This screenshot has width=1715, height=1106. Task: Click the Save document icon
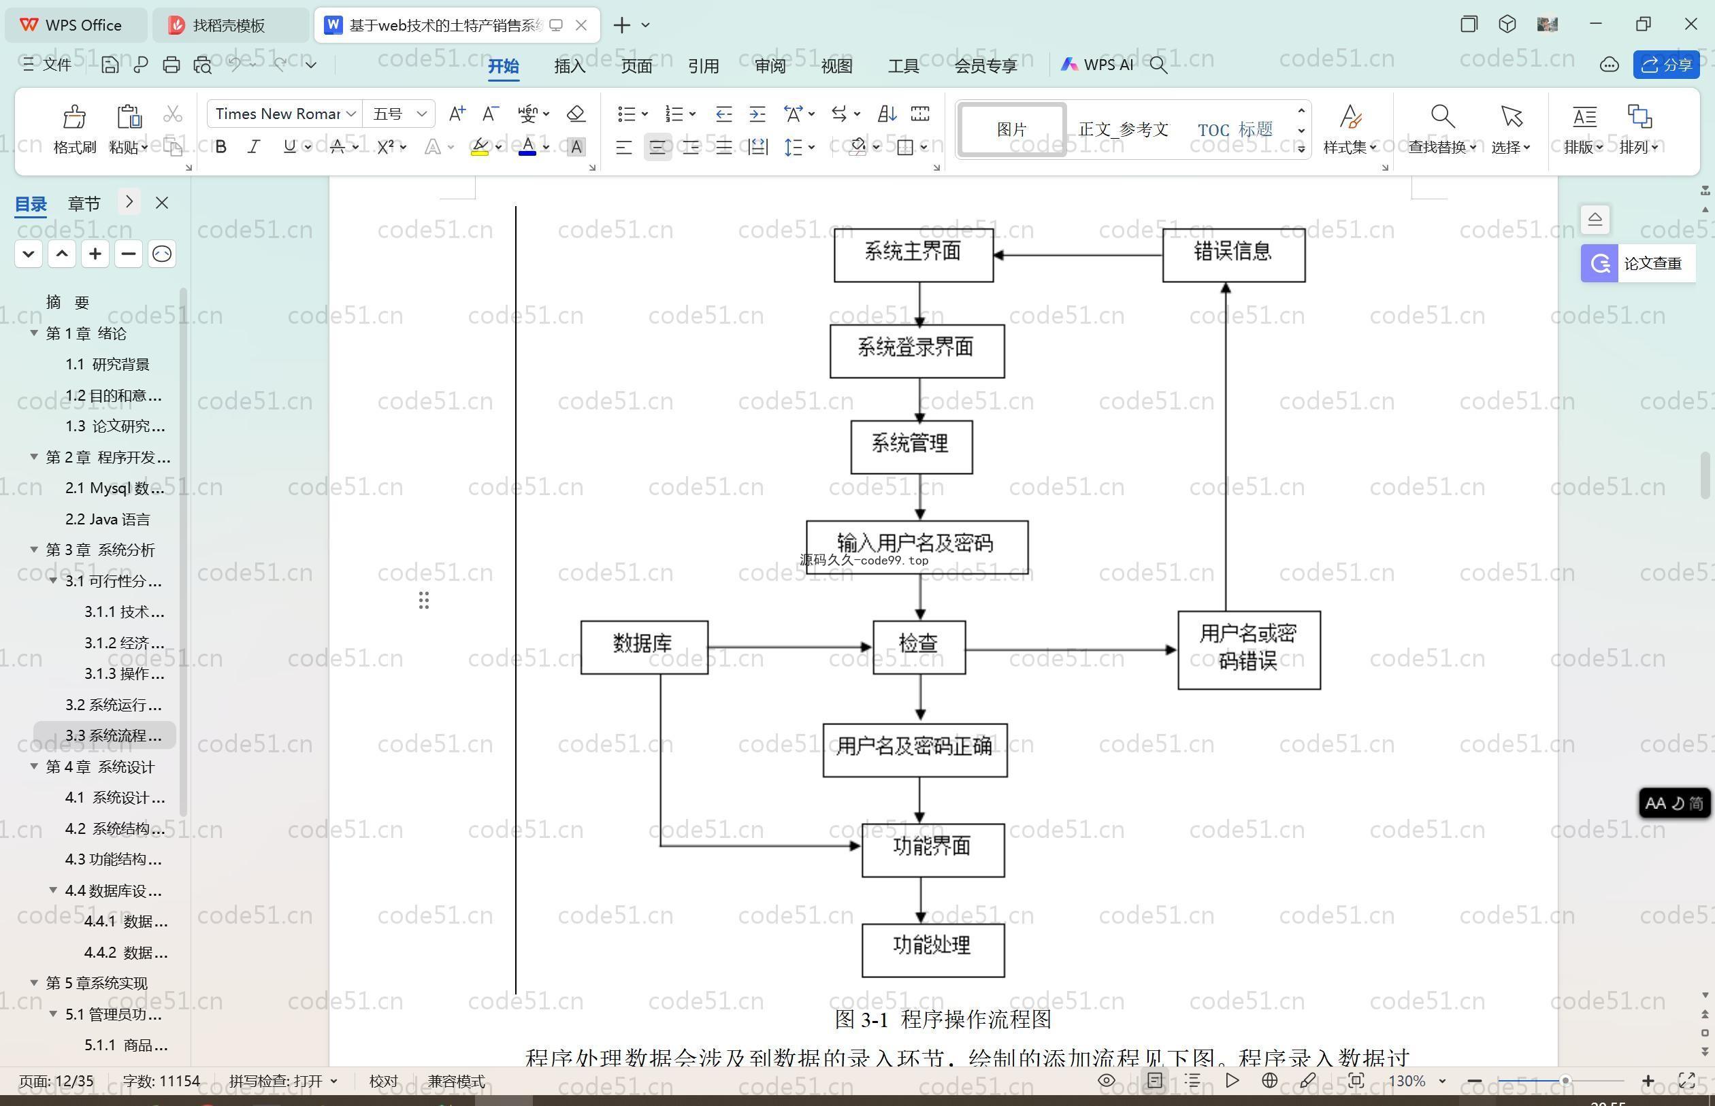pos(109,65)
